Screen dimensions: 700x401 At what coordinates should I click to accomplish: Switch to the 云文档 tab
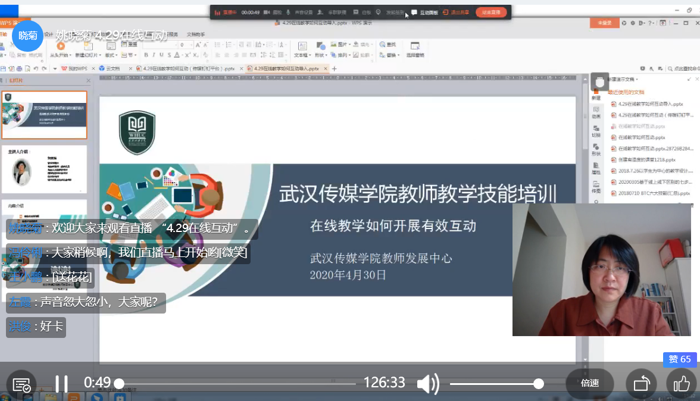point(110,68)
